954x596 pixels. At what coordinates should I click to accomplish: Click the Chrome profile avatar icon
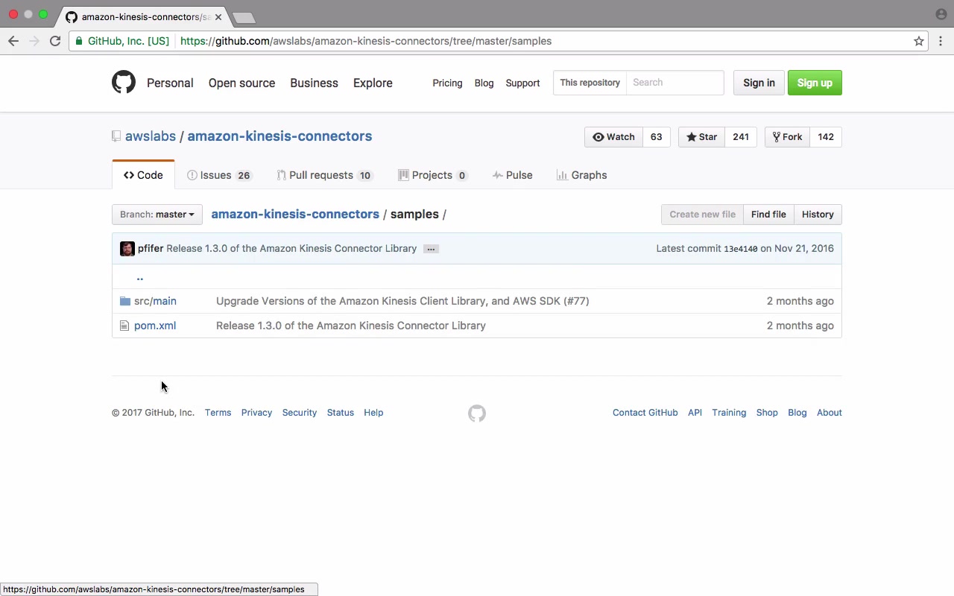click(941, 14)
